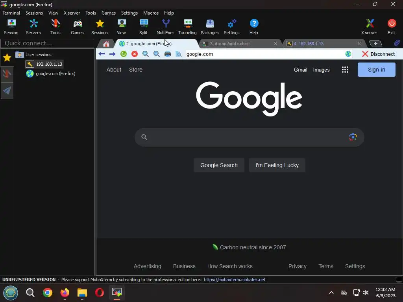Open the About link

coord(114,70)
